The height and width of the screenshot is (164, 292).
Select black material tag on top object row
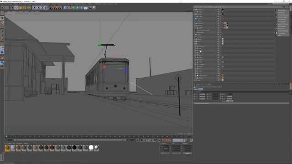click(x=223, y=9)
